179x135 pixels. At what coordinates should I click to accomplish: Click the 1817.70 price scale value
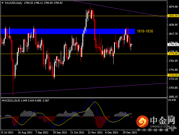[x=173, y=34]
